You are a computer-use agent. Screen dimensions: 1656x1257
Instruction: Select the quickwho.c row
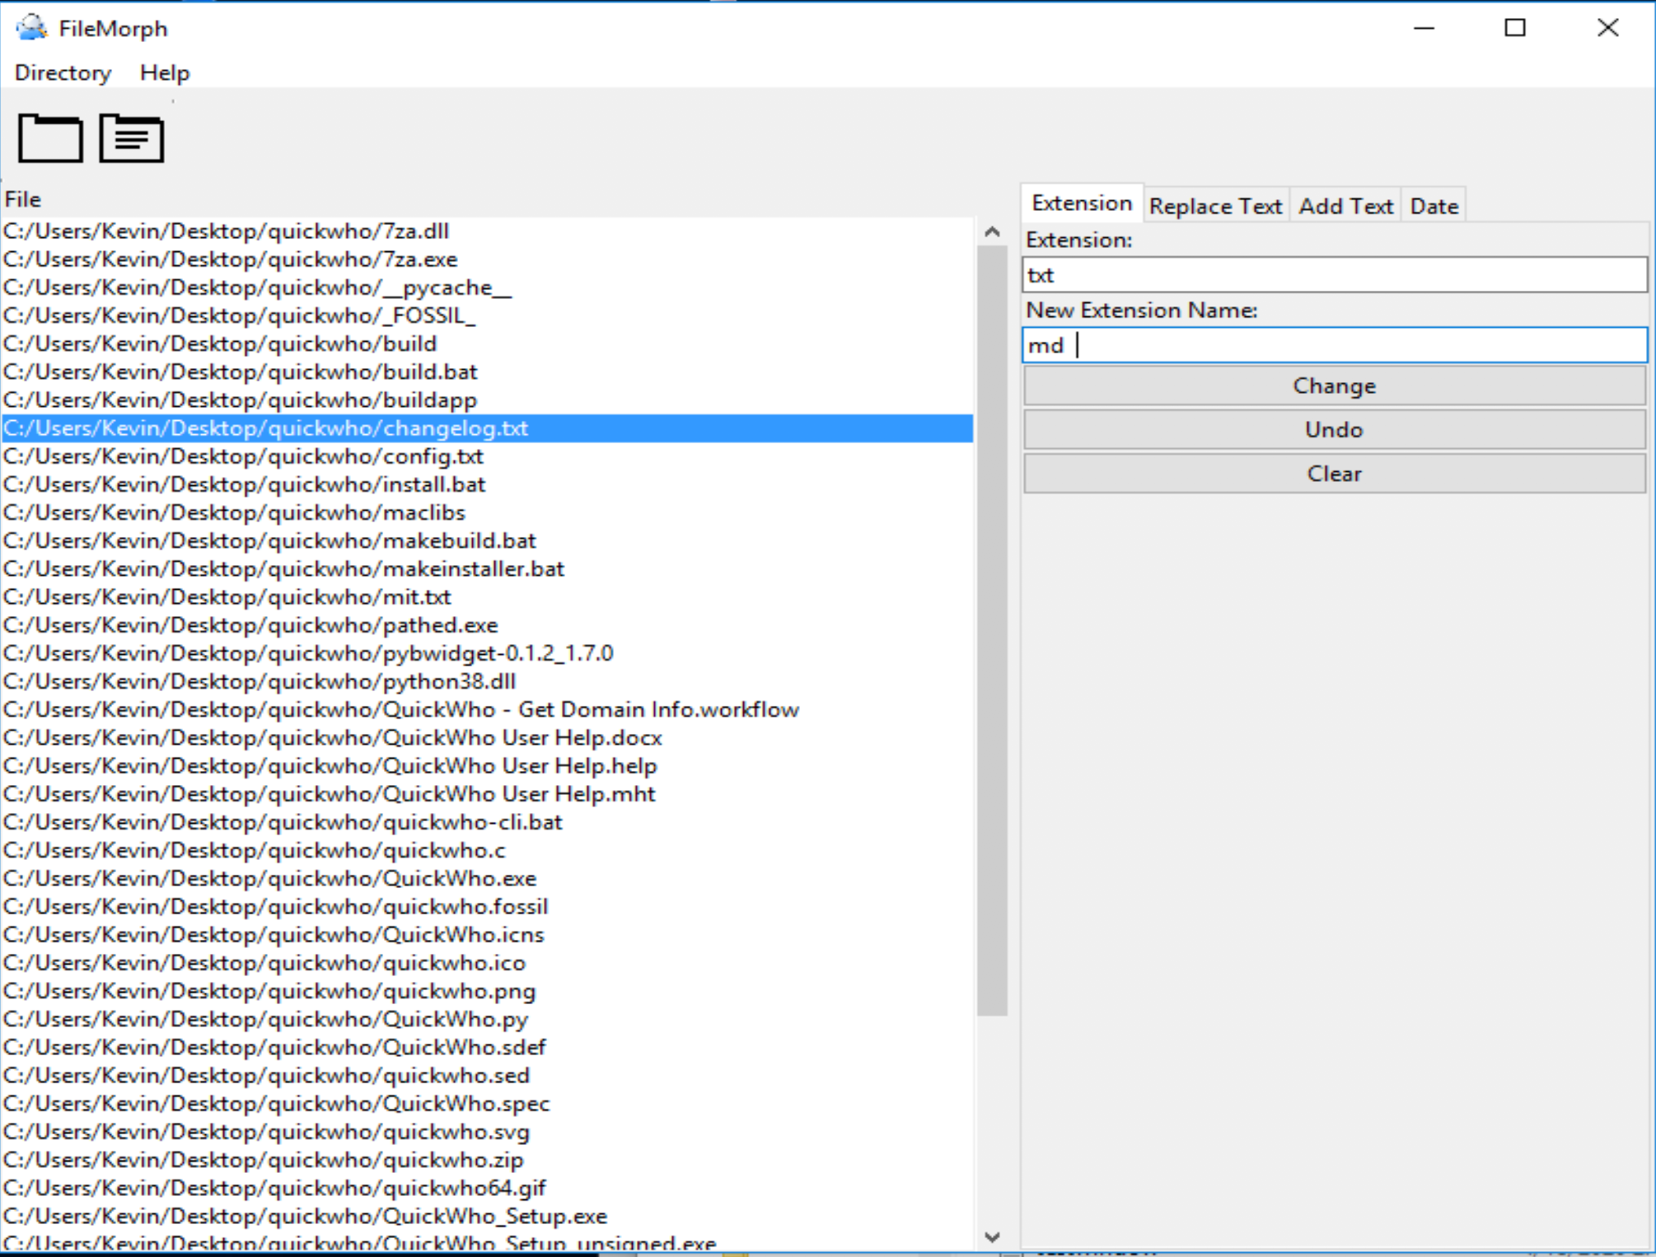pyautogui.click(x=487, y=850)
